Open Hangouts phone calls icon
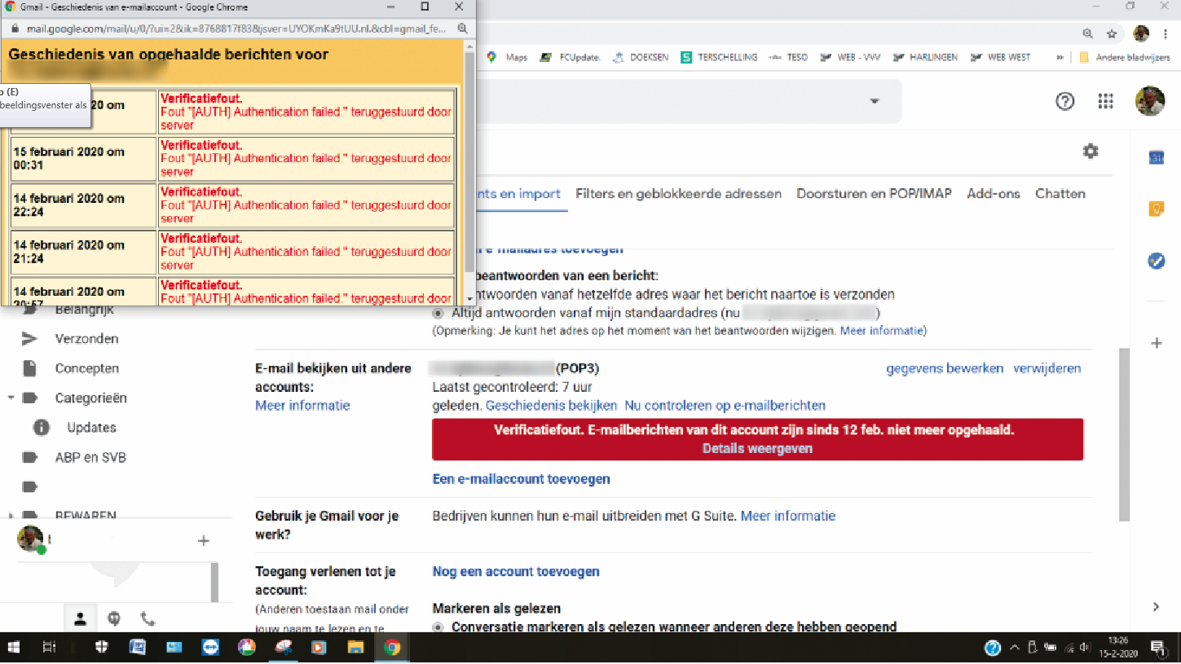 (x=148, y=619)
